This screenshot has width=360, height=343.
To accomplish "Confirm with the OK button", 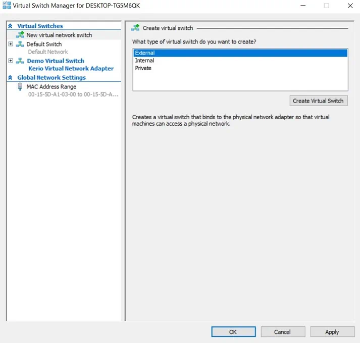I will point(233,332).
